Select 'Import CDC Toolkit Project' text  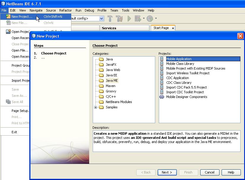pyautogui.click(x=185, y=92)
